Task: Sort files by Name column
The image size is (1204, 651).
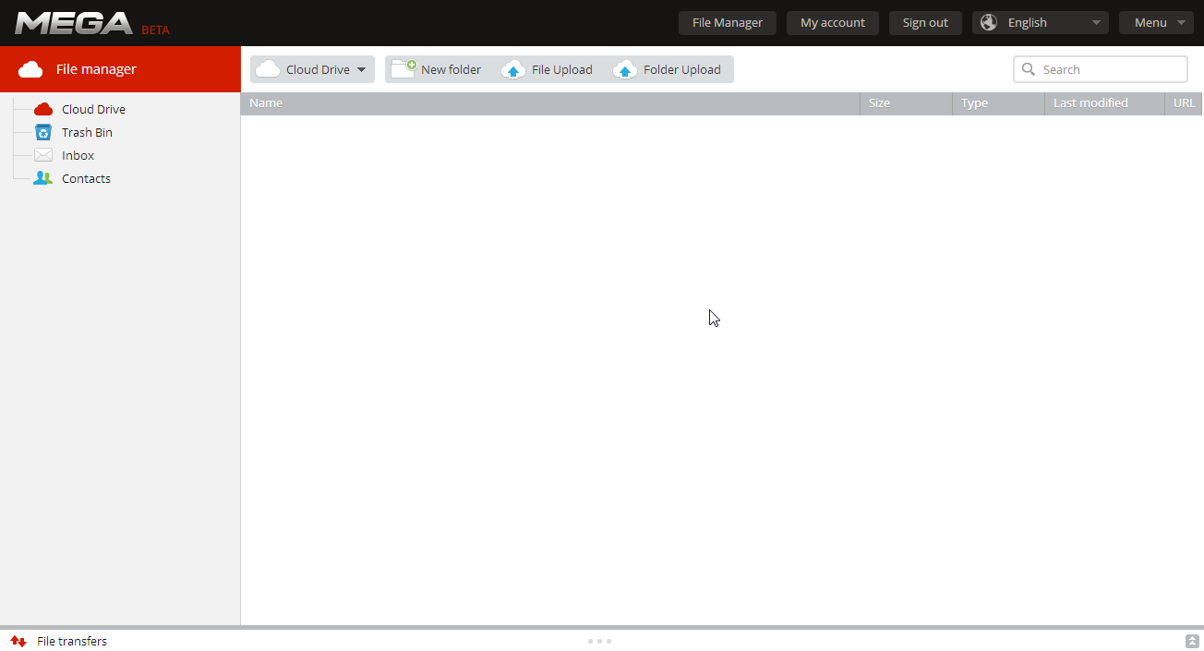Action: click(266, 103)
